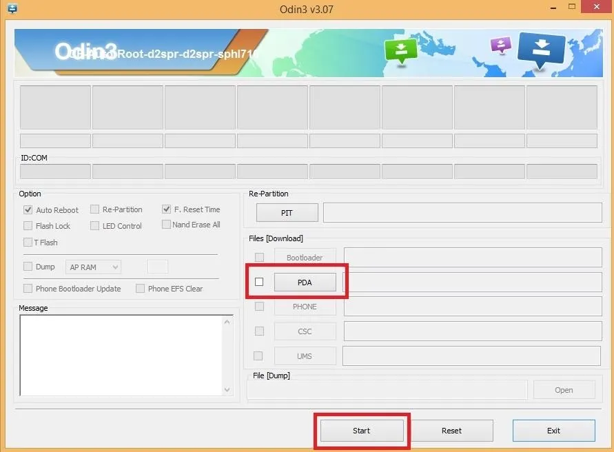614x452 pixels.
Task: Click the File Dump path field
Action: (387, 390)
